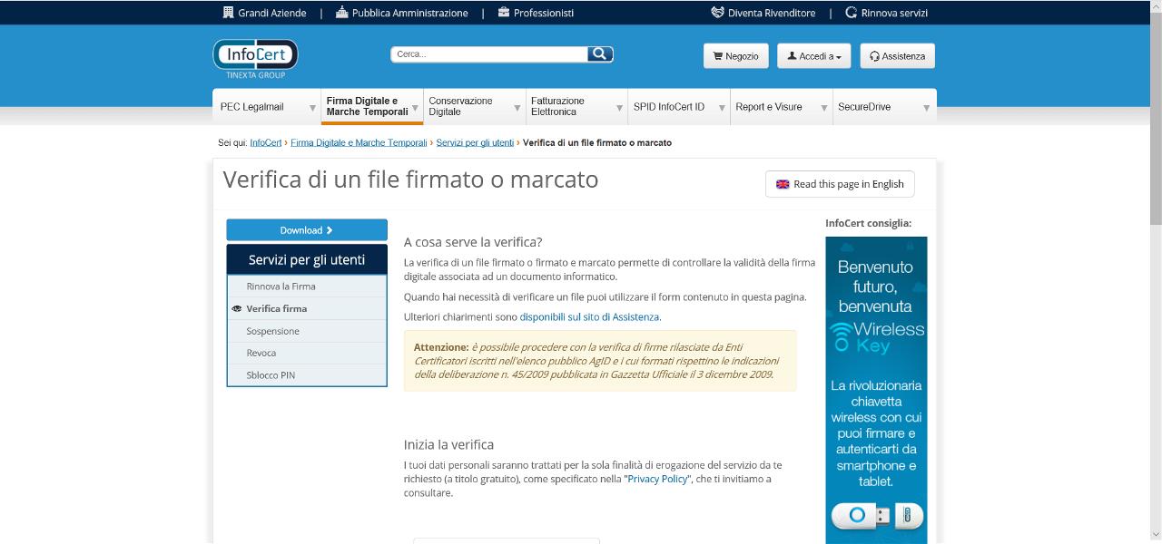Screen dimensions: 1162x544
Task: Follow Firma Digitale e Marche Temporali breadcrumb
Action: (x=359, y=143)
